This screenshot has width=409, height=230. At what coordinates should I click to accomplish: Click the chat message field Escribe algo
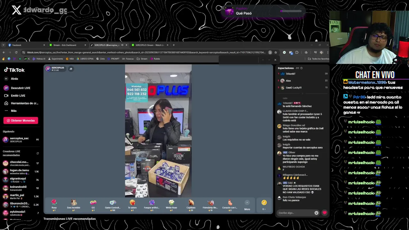[296, 213]
